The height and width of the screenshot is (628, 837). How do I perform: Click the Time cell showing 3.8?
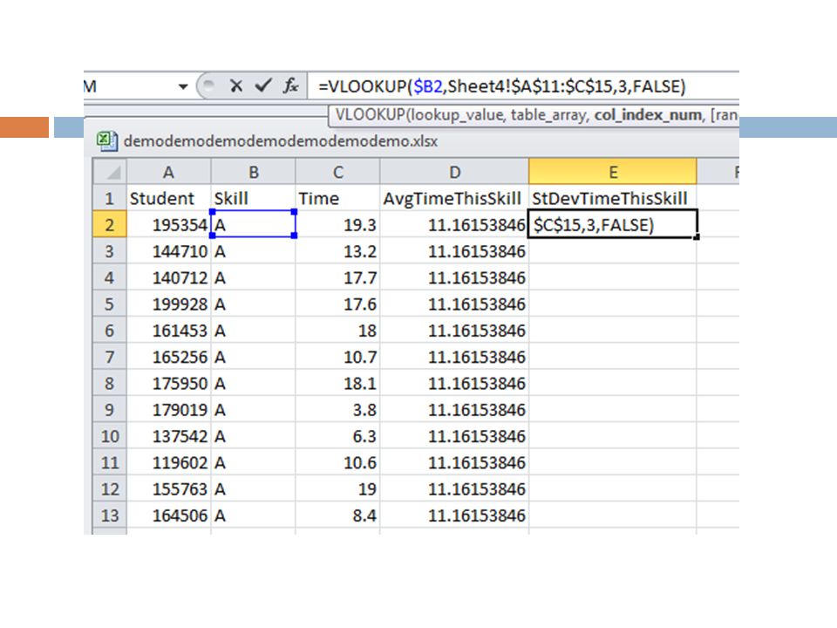pyautogui.click(x=338, y=410)
